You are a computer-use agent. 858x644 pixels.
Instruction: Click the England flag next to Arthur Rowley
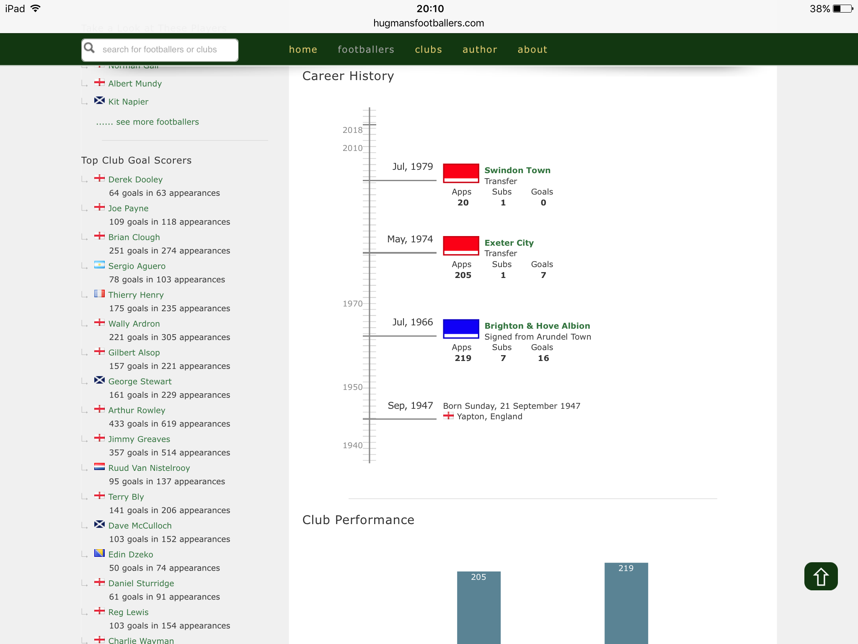tap(99, 409)
